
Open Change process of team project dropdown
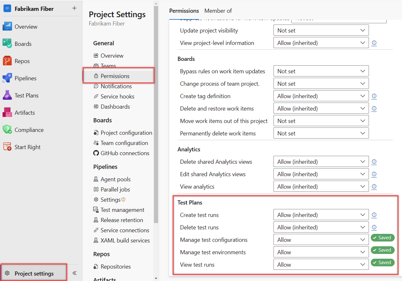321,84
